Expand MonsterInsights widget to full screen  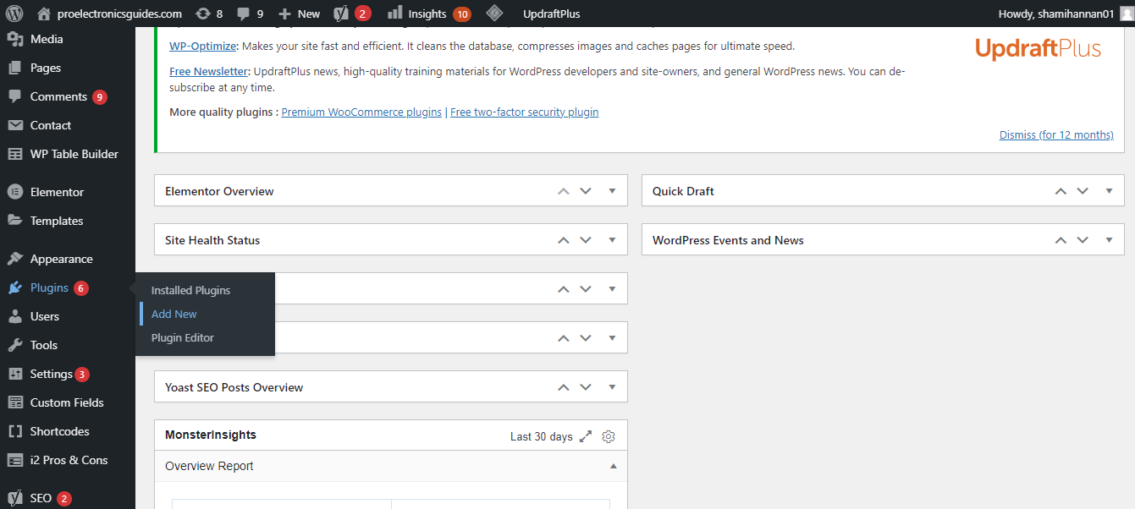[587, 436]
